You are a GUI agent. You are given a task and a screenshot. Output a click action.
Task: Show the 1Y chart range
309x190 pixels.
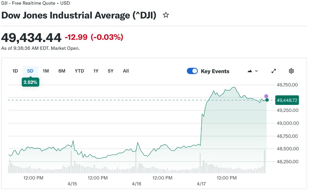[96, 71]
